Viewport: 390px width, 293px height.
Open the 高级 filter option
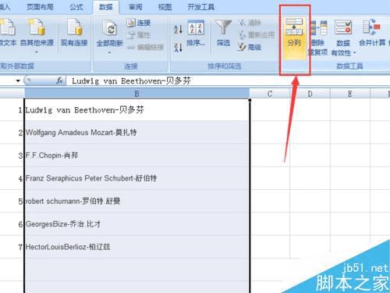250,47
